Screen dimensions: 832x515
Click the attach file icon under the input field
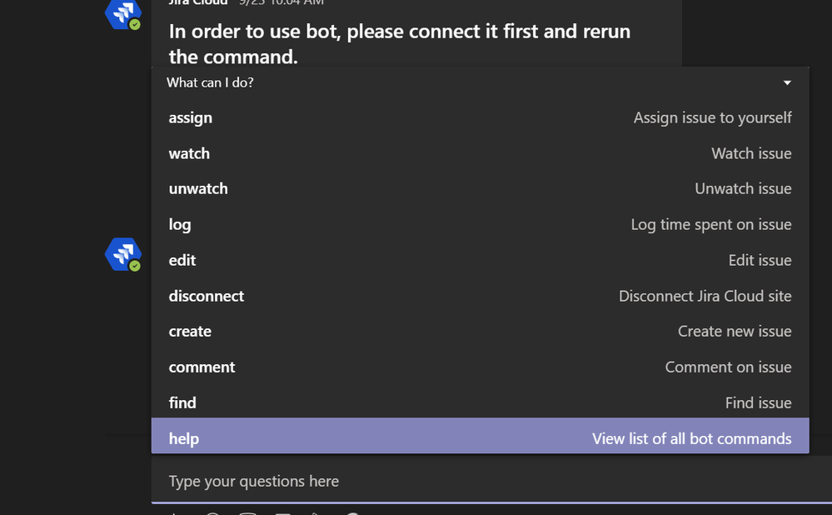[212, 512]
